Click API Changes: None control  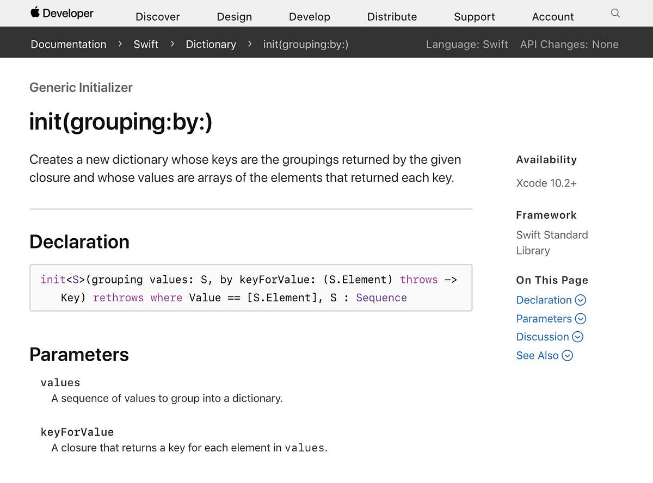[x=569, y=44]
